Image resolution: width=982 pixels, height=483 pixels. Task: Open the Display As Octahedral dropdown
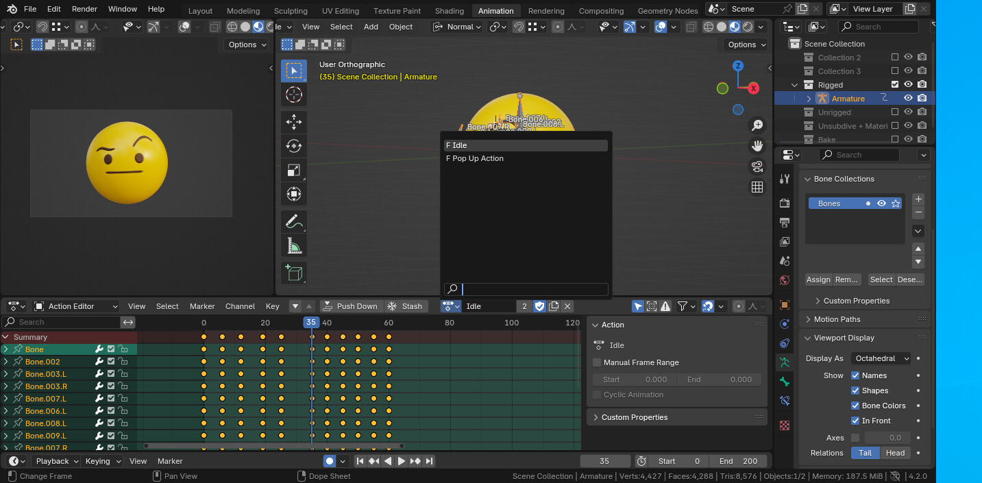point(881,358)
